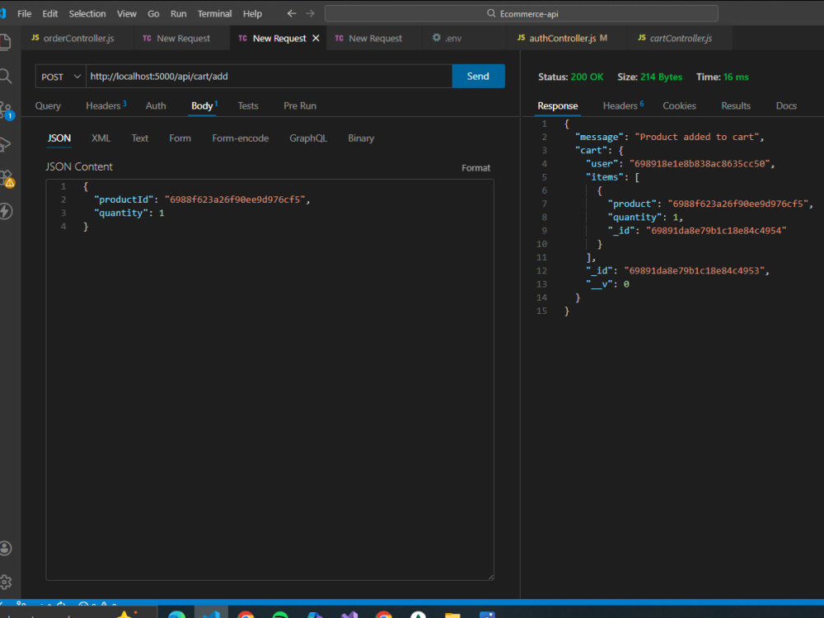This screenshot has width=824, height=618.
Task: Open the Run menu
Action: point(179,14)
